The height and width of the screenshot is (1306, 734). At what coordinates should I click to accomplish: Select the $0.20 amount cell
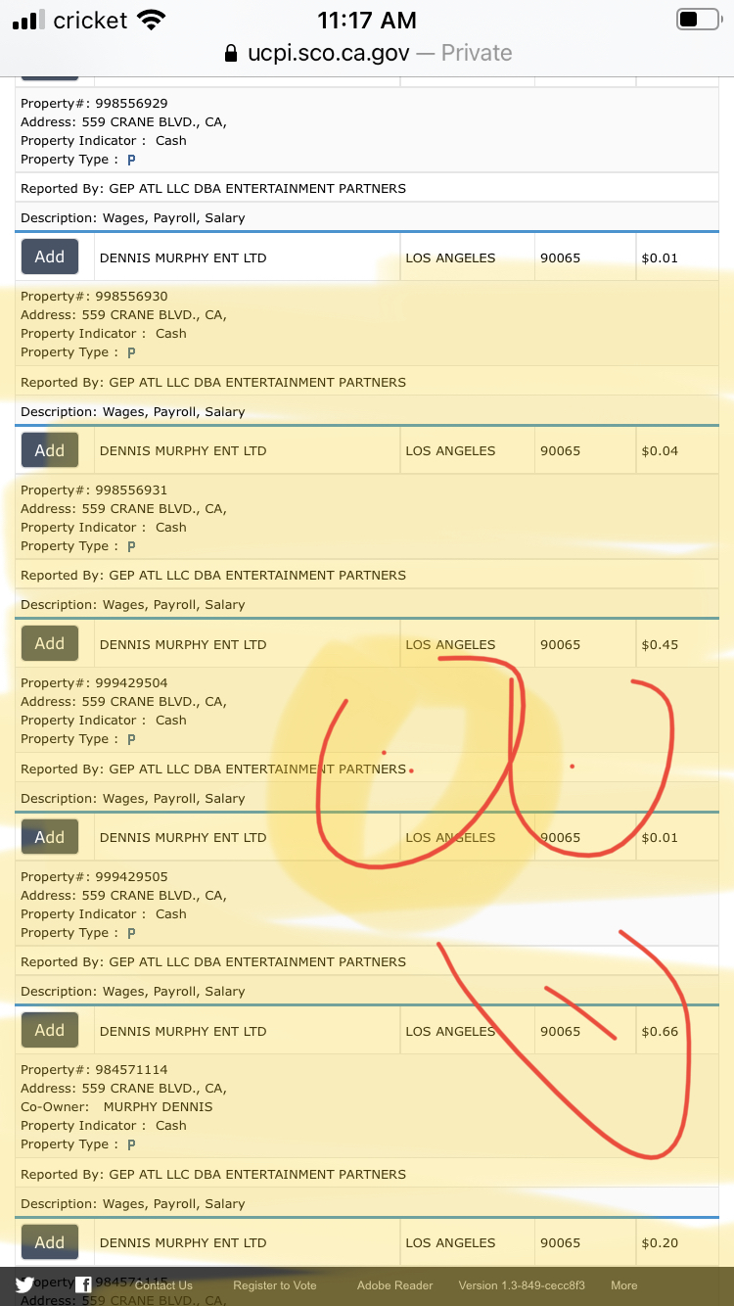pyautogui.click(x=677, y=1243)
